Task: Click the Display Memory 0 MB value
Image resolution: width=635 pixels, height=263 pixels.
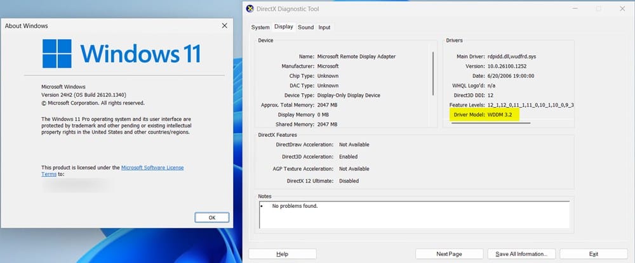Action: click(x=323, y=115)
